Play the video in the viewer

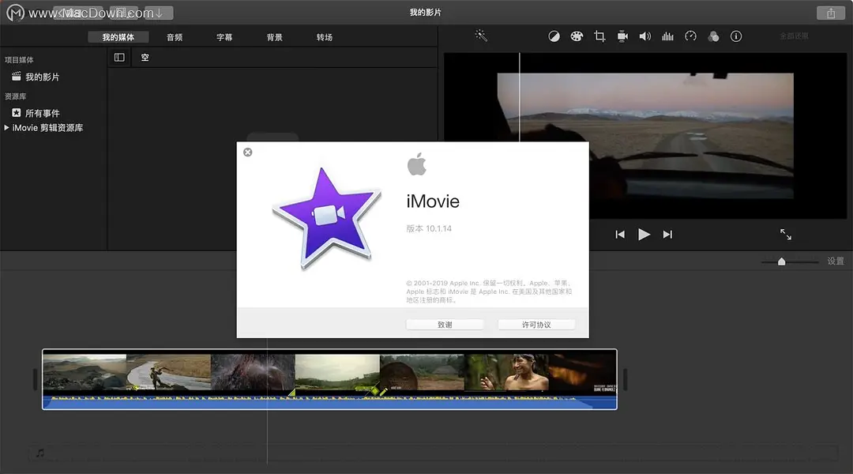coord(644,234)
